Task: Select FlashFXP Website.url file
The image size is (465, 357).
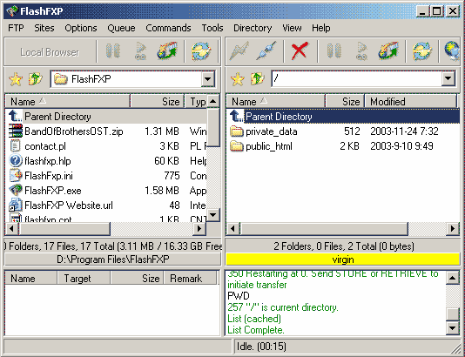Action: coord(106,205)
